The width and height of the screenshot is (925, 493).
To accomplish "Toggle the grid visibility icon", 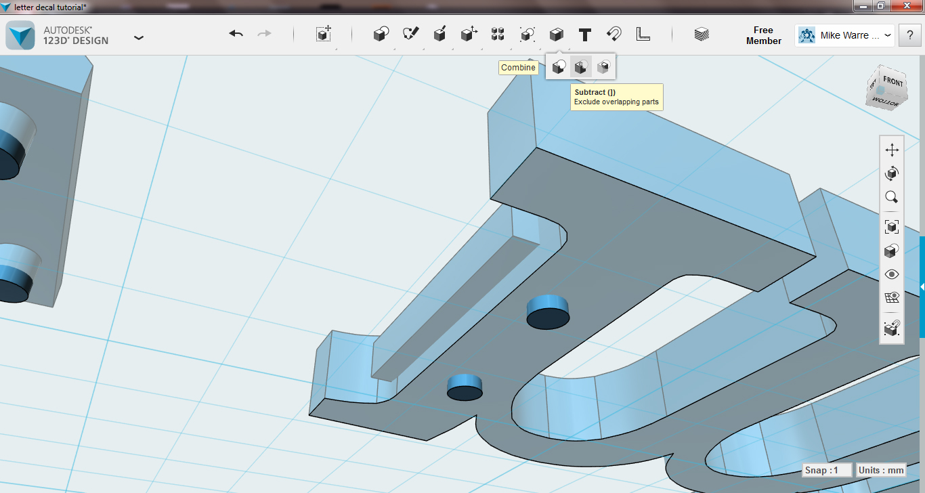I will pos(892,297).
